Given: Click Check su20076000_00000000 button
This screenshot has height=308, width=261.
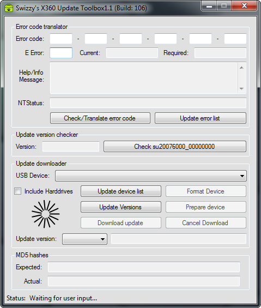Looking at the screenshot, I should coord(175,146).
